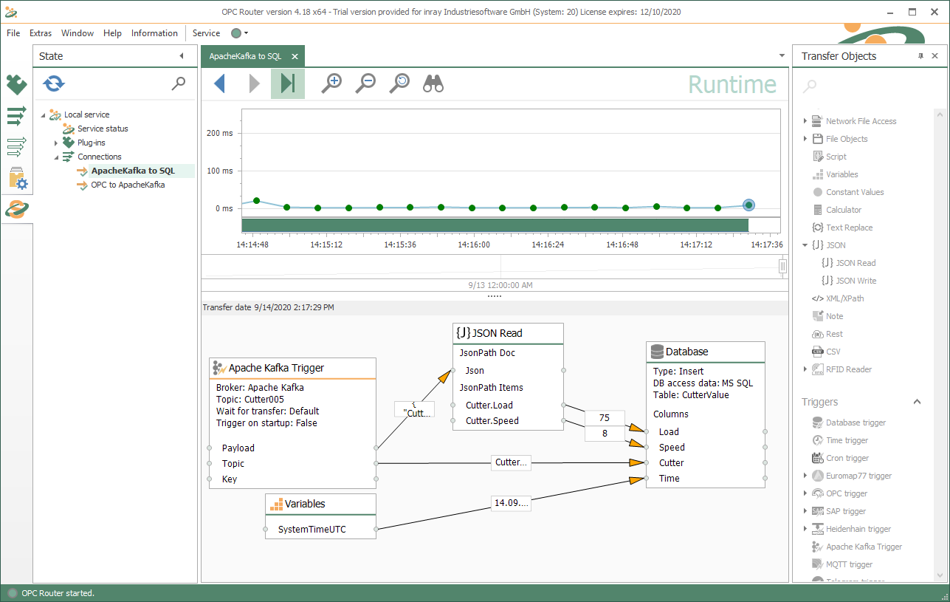This screenshot has width=950, height=602.
Task: Click the binoculars search icon
Action: 433,83
